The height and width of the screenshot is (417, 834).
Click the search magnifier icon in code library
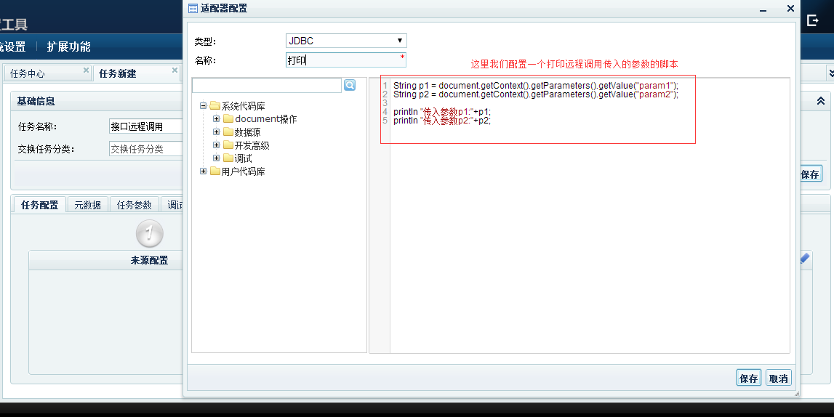(x=350, y=85)
